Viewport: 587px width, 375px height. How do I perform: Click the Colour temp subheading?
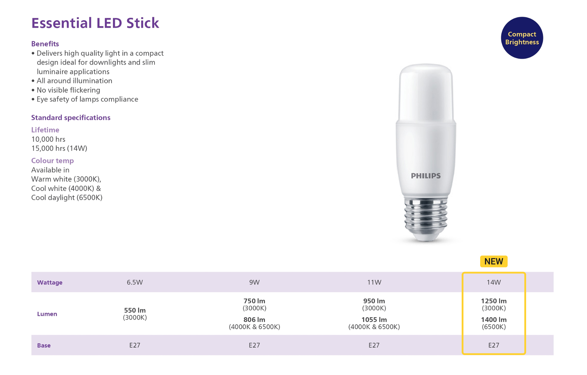pos(52,161)
